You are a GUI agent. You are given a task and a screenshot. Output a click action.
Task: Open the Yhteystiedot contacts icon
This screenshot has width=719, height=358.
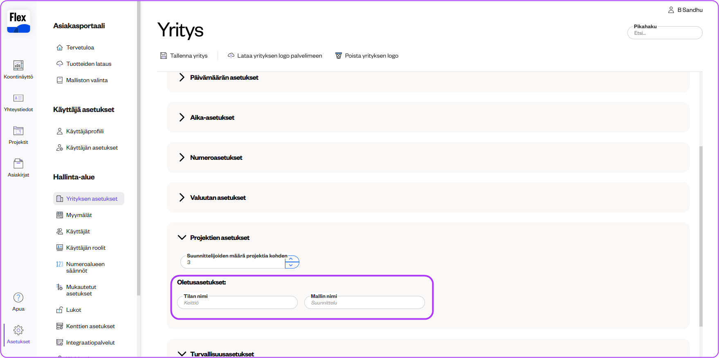(18, 98)
